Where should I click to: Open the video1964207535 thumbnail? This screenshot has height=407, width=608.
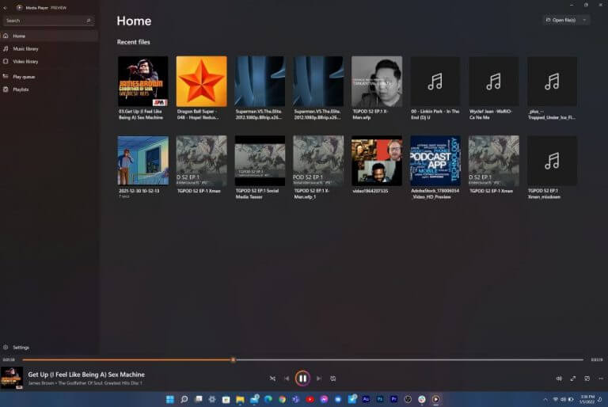click(x=377, y=161)
